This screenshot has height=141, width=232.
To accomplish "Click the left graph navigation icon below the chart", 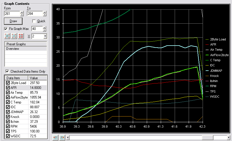I will click(x=56, y=138).
